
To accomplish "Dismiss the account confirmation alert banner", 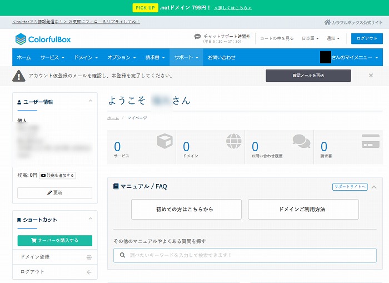I will pos(371,76).
